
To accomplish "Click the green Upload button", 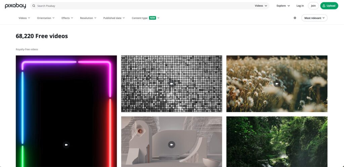I will (x=329, y=6).
